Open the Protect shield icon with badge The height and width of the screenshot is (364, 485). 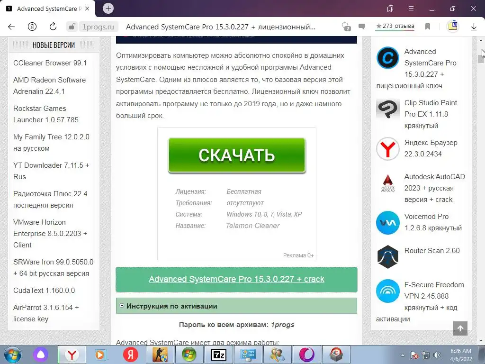(346, 27)
